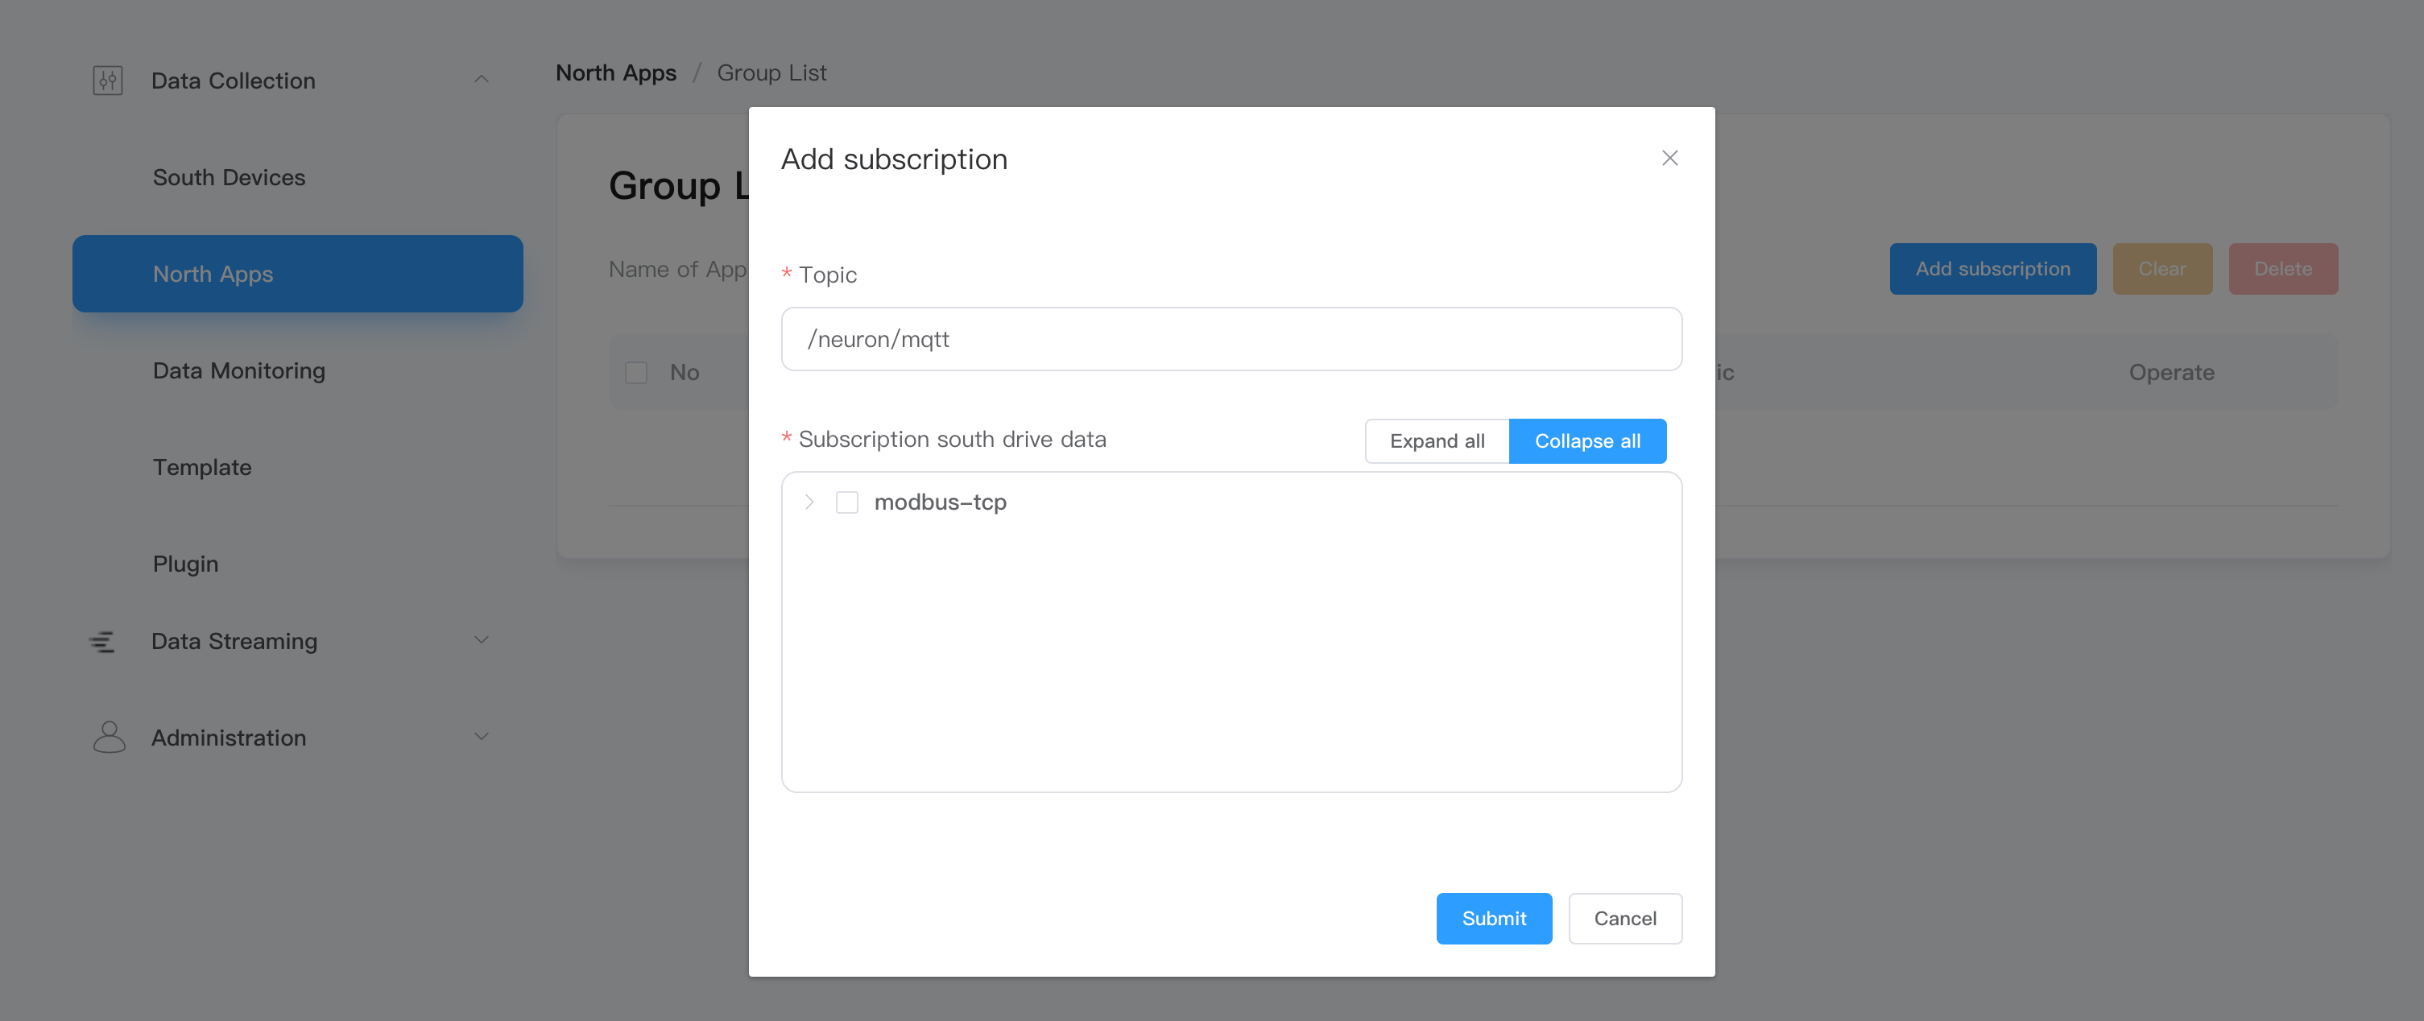Expand the modbus-tcp tree node
The width and height of the screenshot is (2424, 1021).
pos(809,502)
